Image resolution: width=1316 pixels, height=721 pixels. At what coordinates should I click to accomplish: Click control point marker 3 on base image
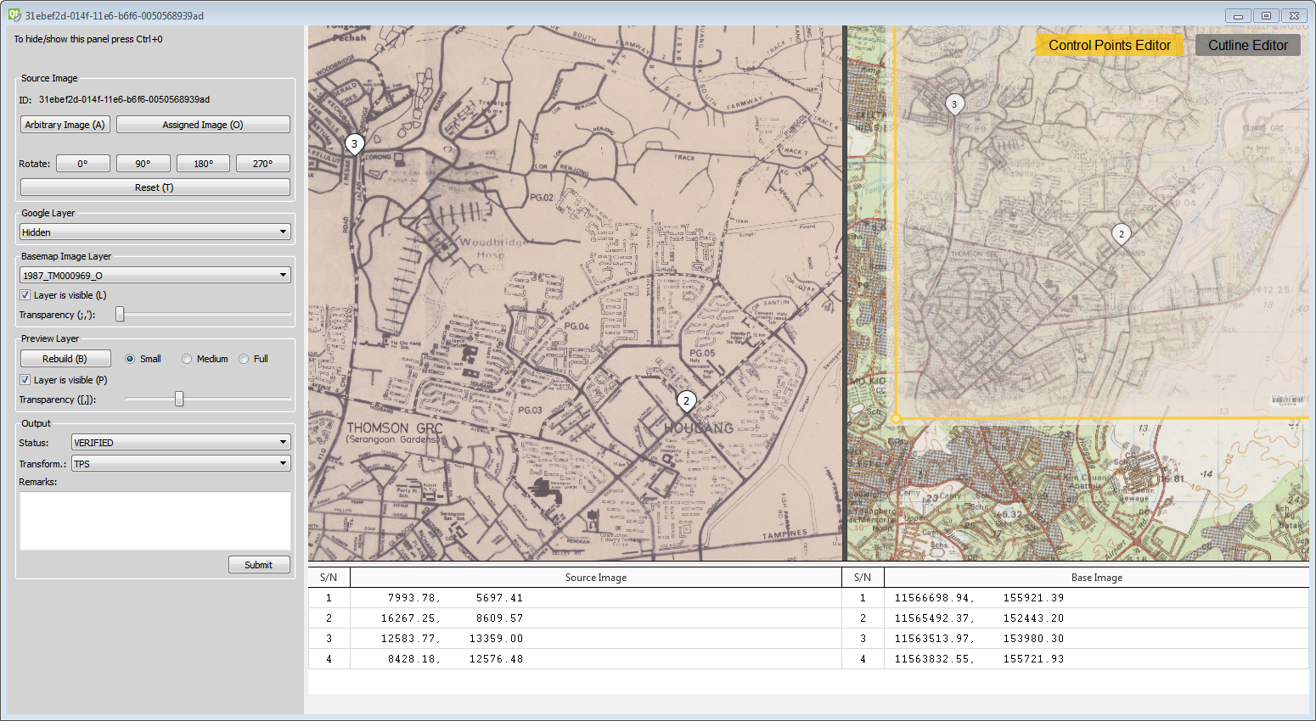953,103
